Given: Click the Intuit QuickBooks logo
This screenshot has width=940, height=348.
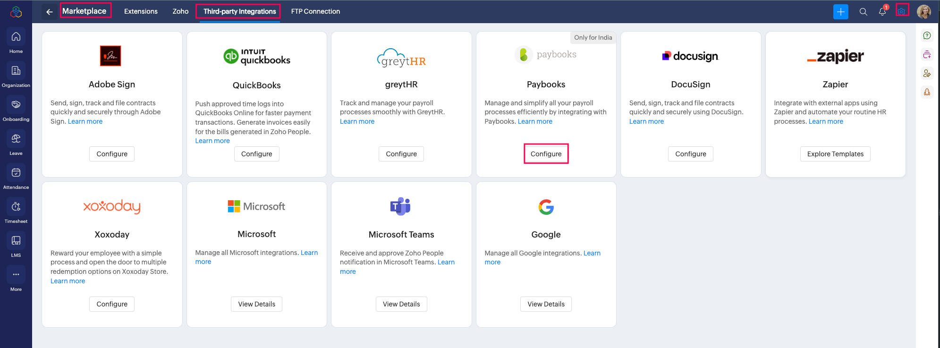Looking at the screenshot, I should [257, 56].
